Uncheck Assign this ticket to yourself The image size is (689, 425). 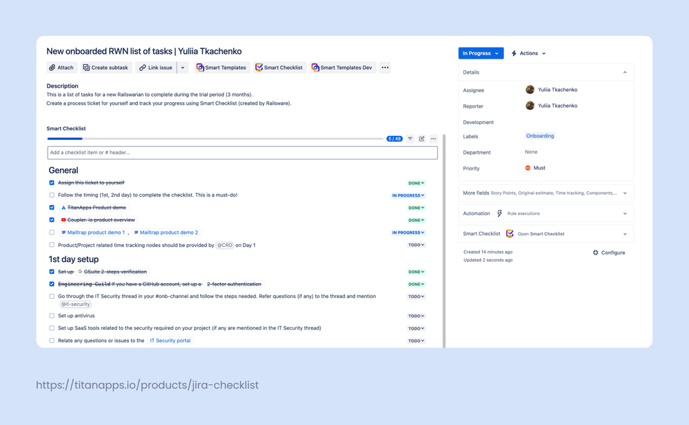click(x=51, y=183)
